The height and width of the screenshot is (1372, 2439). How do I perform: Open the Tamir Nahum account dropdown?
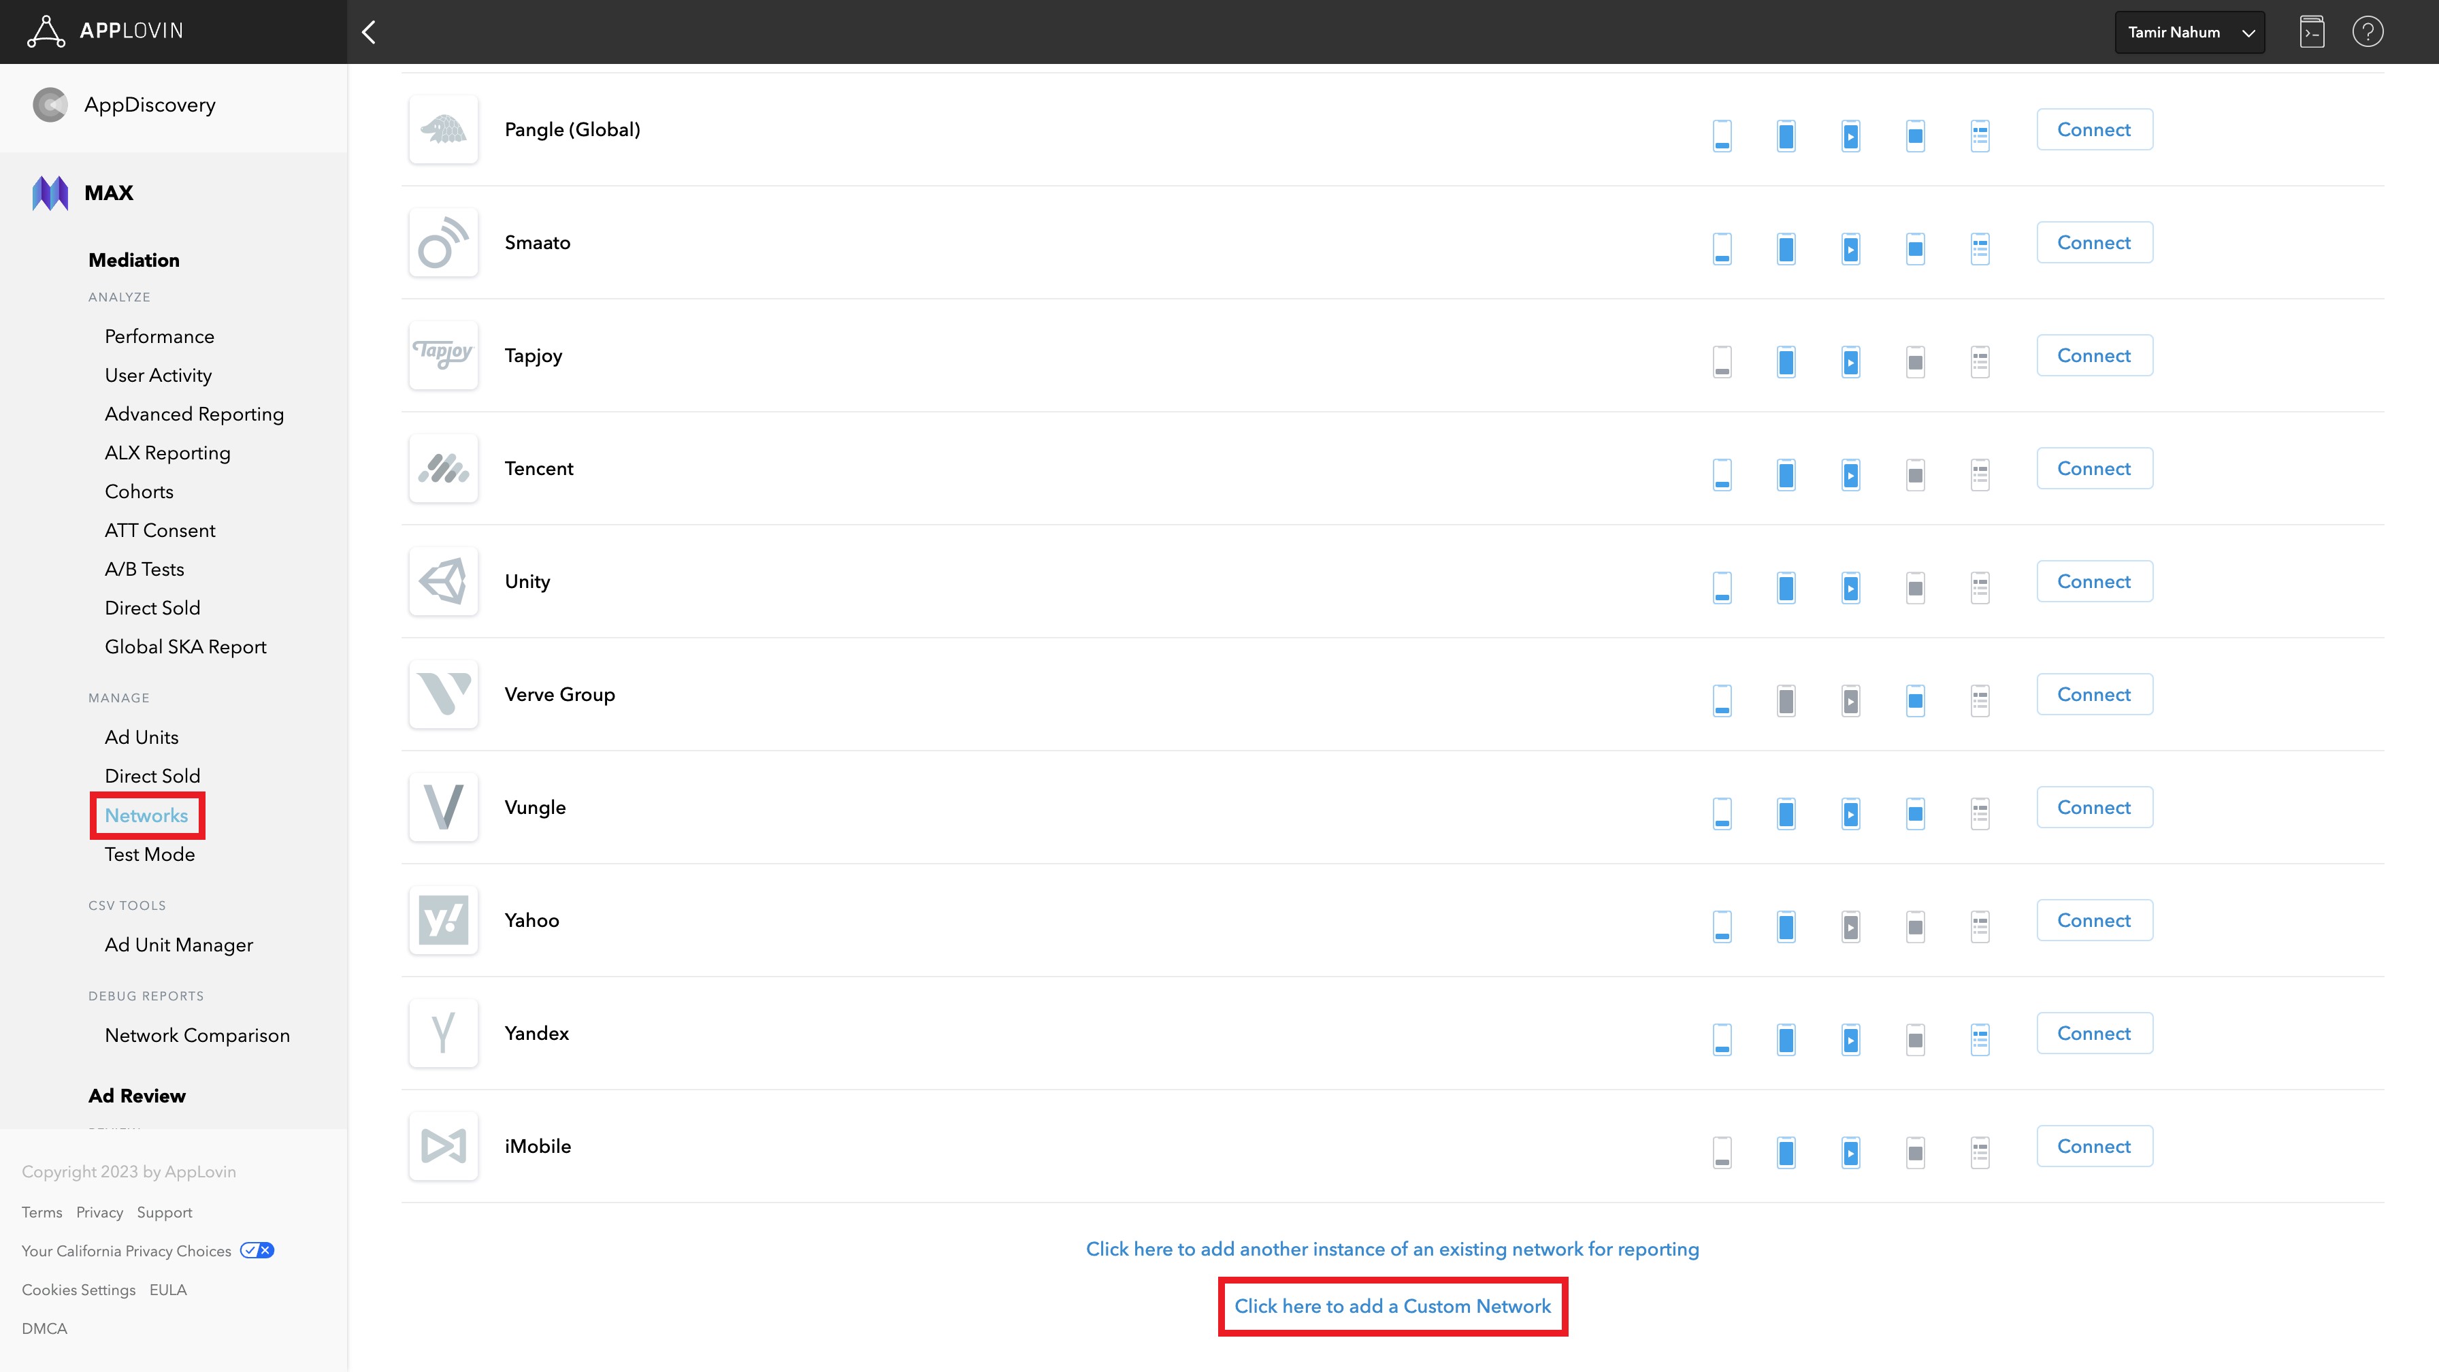point(2189,32)
